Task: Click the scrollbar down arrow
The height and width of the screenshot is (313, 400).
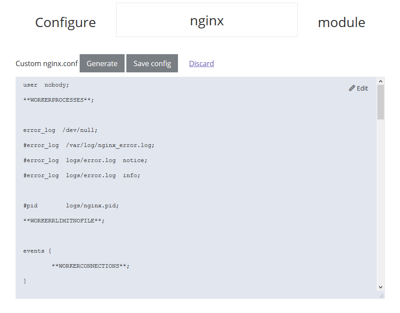Action: (380, 287)
